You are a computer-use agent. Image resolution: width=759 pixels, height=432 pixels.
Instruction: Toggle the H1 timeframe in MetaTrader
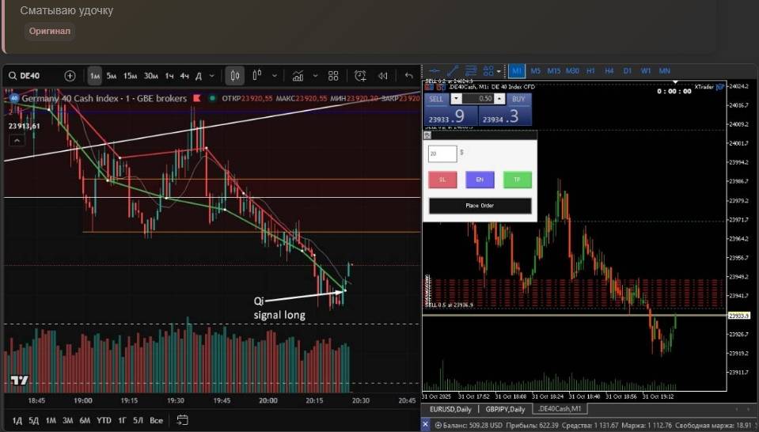(x=590, y=70)
